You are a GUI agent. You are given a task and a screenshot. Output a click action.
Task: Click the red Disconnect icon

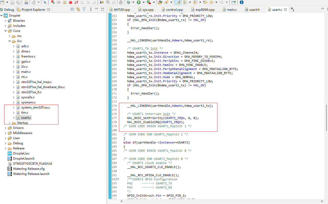coord(76,2)
